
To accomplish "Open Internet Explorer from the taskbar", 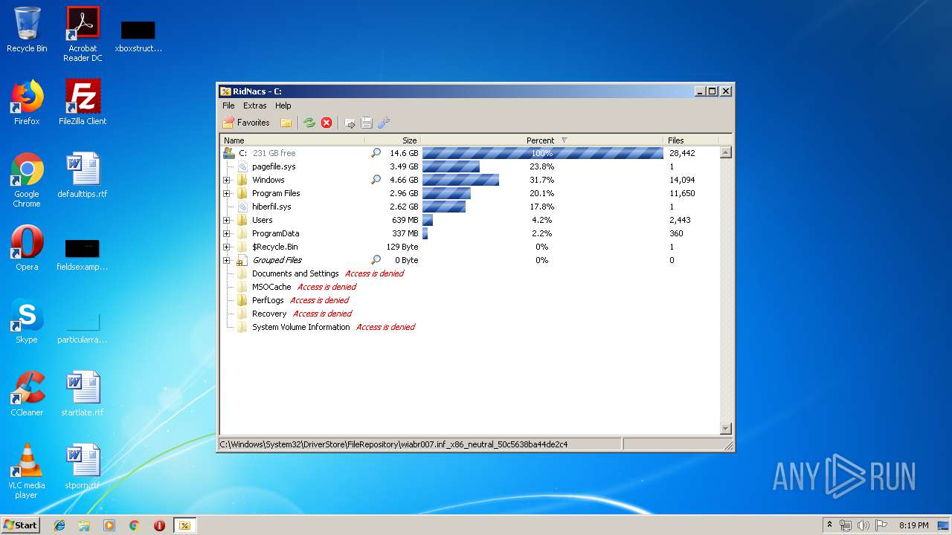I will pyautogui.click(x=59, y=525).
